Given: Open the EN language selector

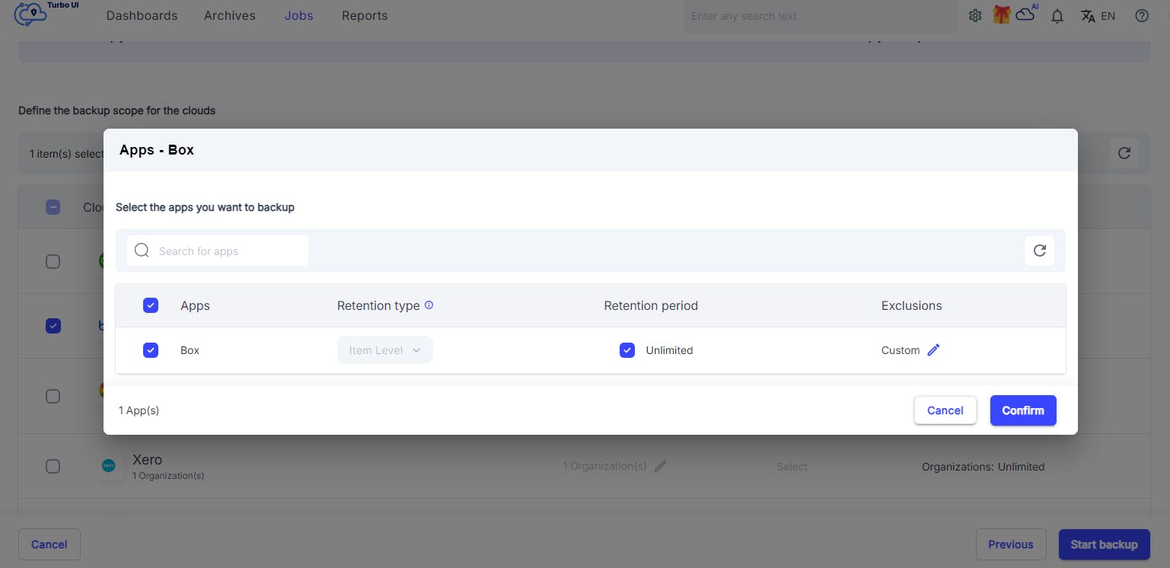Looking at the screenshot, I should [x=1098, y=16].
